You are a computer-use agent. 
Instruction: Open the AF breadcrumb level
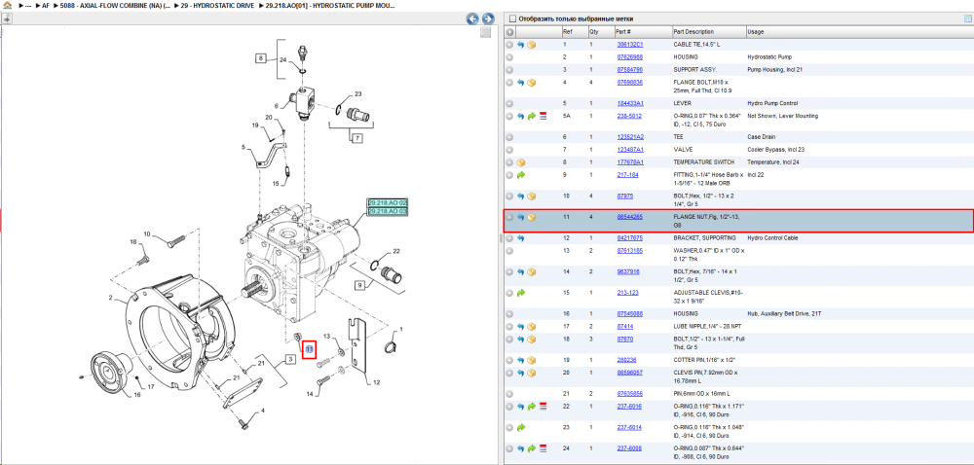[46, 5]
